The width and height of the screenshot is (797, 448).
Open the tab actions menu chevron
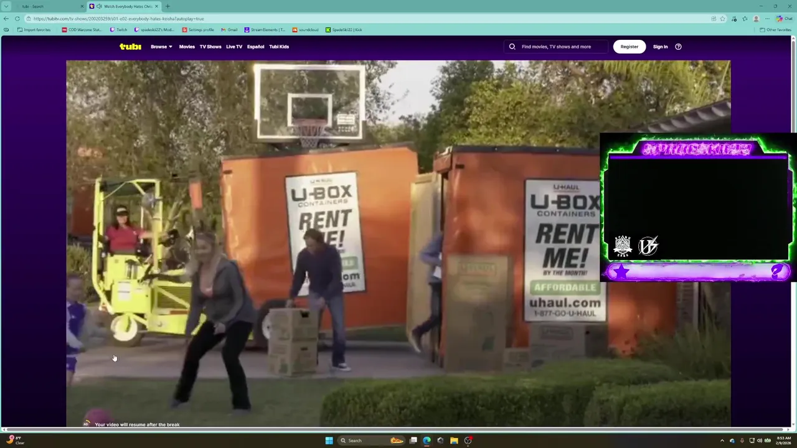click(6, 6)
